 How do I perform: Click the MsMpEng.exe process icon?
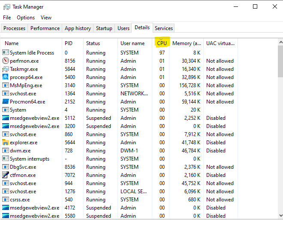6,85
